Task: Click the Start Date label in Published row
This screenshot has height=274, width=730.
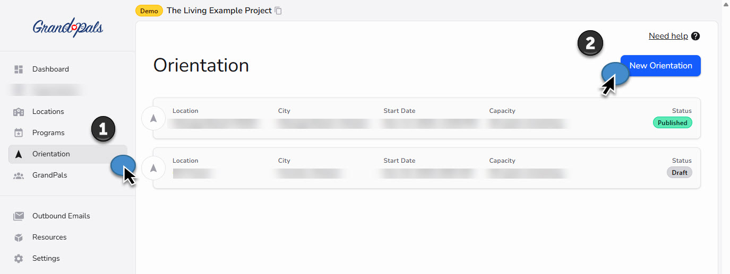Action: (x=399, y=111)
